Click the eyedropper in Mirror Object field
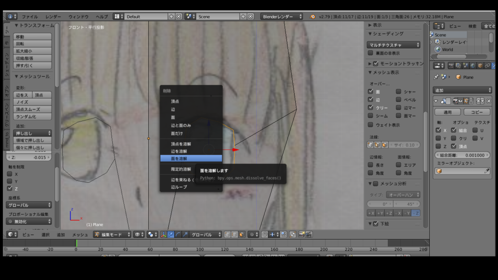Viewport: 498px width, 280px height. [x=487, y=171]
